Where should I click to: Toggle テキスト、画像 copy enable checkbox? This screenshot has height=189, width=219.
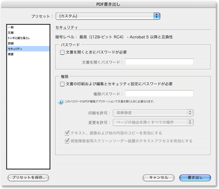click(x=67, y=133)
